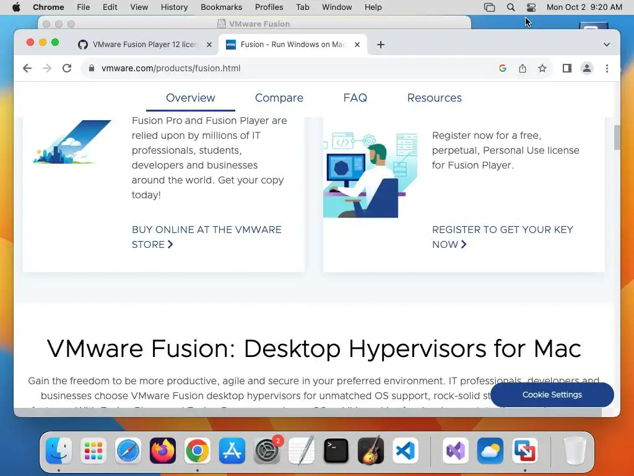
Task: Click VMware Fusion icon in the Dock
Action: [x=525, y=451]
